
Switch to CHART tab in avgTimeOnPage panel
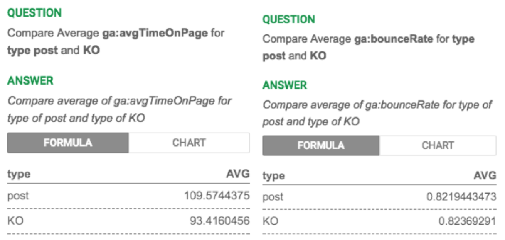[x=189, y=143]
